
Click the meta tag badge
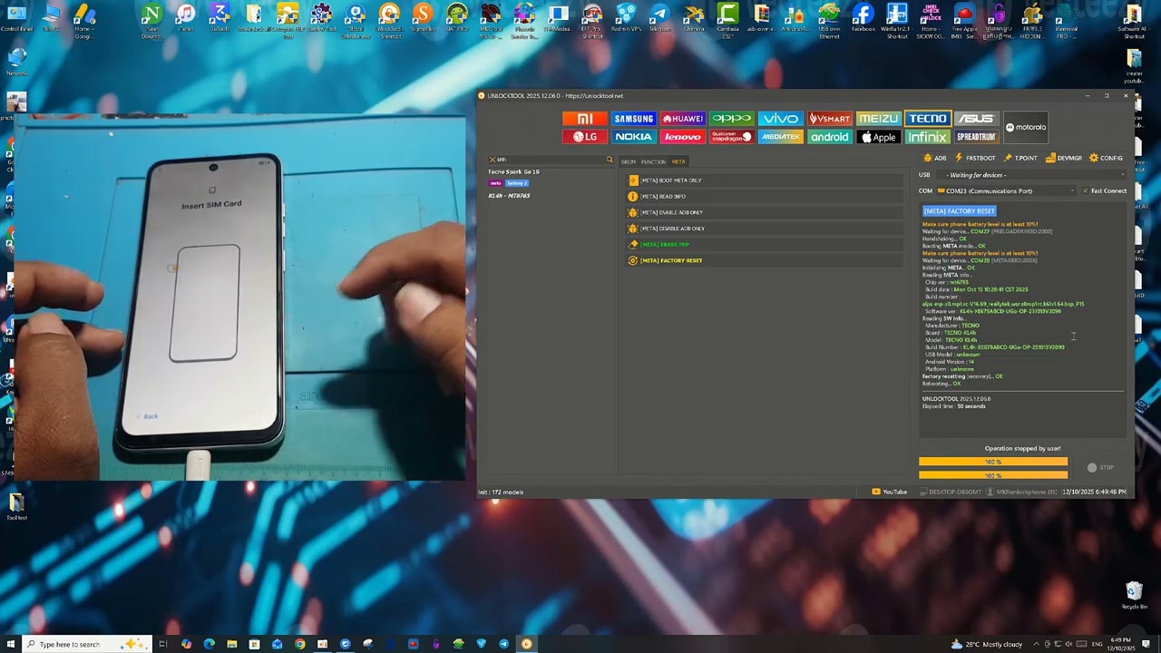click(495, 183)
